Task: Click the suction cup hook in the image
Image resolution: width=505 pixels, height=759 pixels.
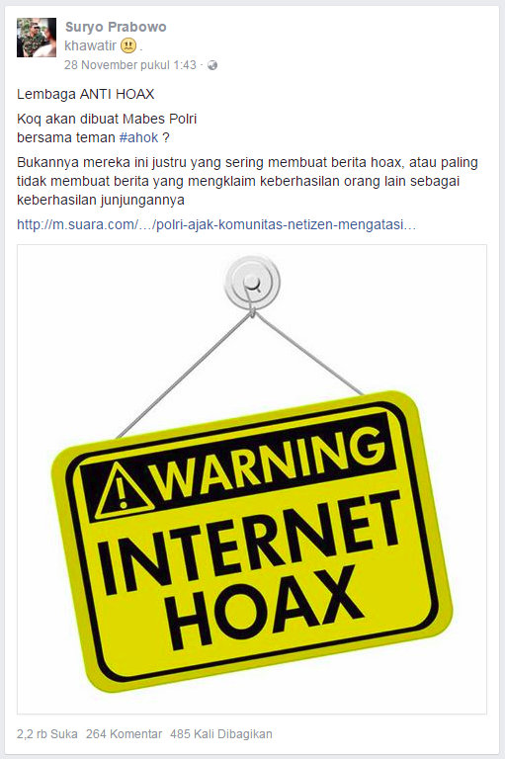Action: click(x=252, y=282)
